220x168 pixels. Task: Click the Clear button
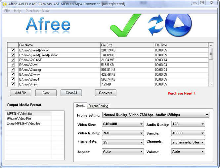46,93
